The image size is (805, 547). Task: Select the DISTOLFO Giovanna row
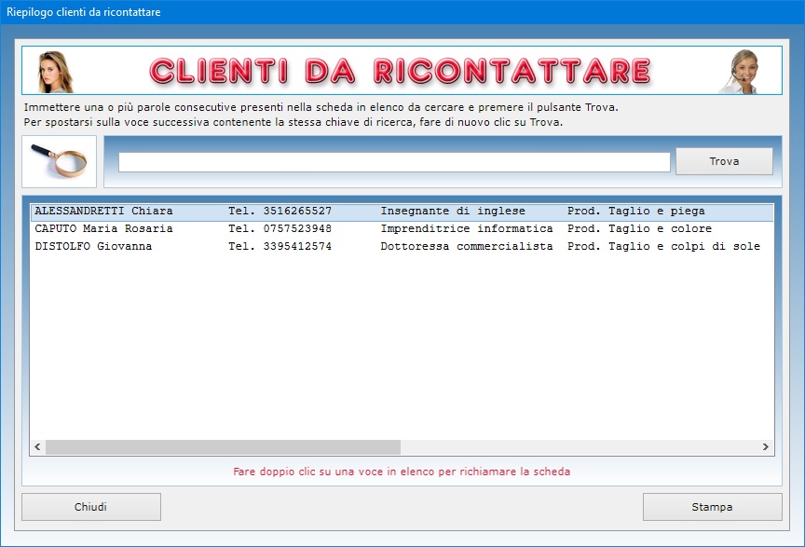pos(402,247)
